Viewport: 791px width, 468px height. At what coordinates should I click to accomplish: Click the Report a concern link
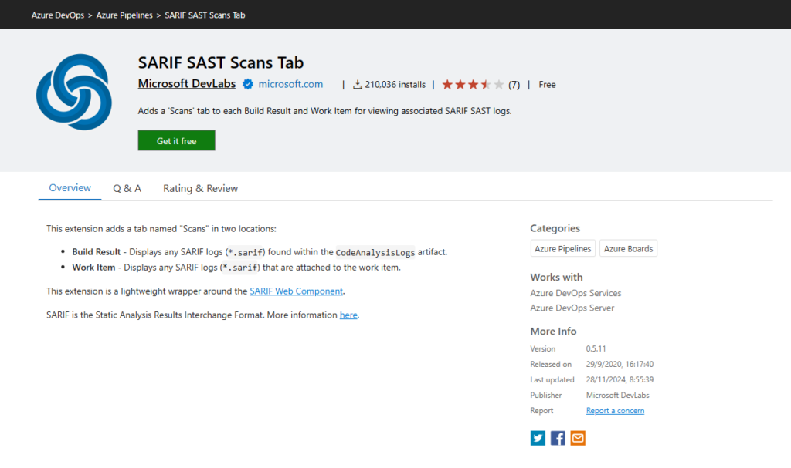click(x=615, y=411)
